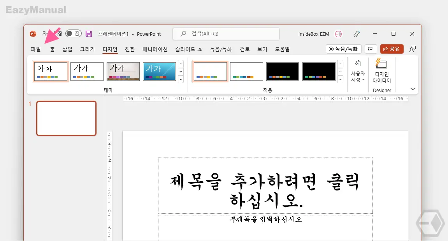Select the 녹음/녹화 record option
Viewport: 448px width, 241px height.
tap(343, 49)
